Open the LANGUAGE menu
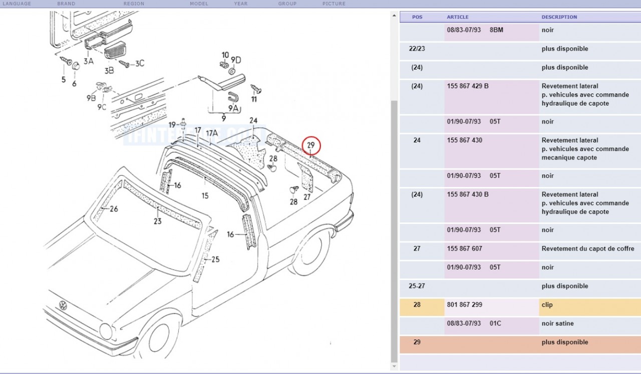The width and height of the screenshot is (641, 374). (17, 3)
